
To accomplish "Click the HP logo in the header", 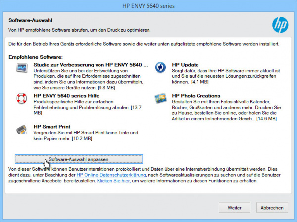I will pyautogui.click(x=279, y=23).
